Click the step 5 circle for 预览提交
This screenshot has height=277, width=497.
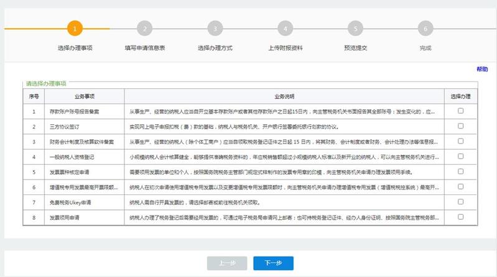[x=355, y=29]
